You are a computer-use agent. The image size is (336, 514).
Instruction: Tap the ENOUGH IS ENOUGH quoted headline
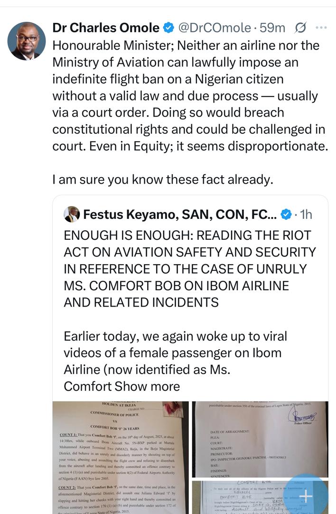coord(190,269)
